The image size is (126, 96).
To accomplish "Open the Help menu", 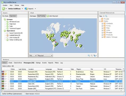I will [23, 5].
